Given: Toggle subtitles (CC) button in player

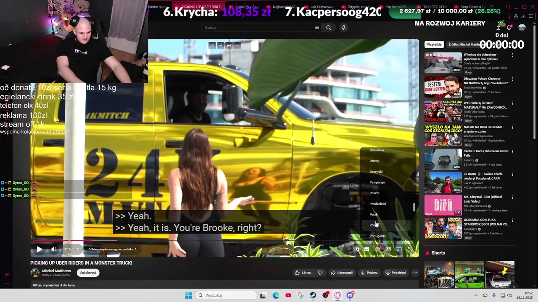Looking at the screenshot, I should (367, 249).
